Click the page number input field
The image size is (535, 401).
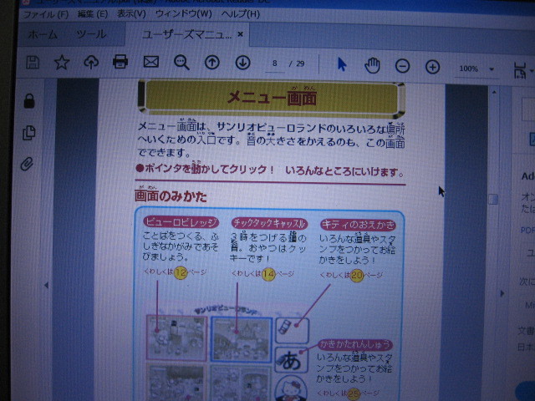click(275, 63)
